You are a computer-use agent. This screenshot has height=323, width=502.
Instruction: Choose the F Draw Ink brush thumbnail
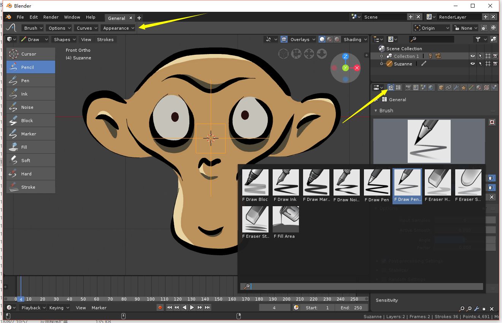point(286,183)
